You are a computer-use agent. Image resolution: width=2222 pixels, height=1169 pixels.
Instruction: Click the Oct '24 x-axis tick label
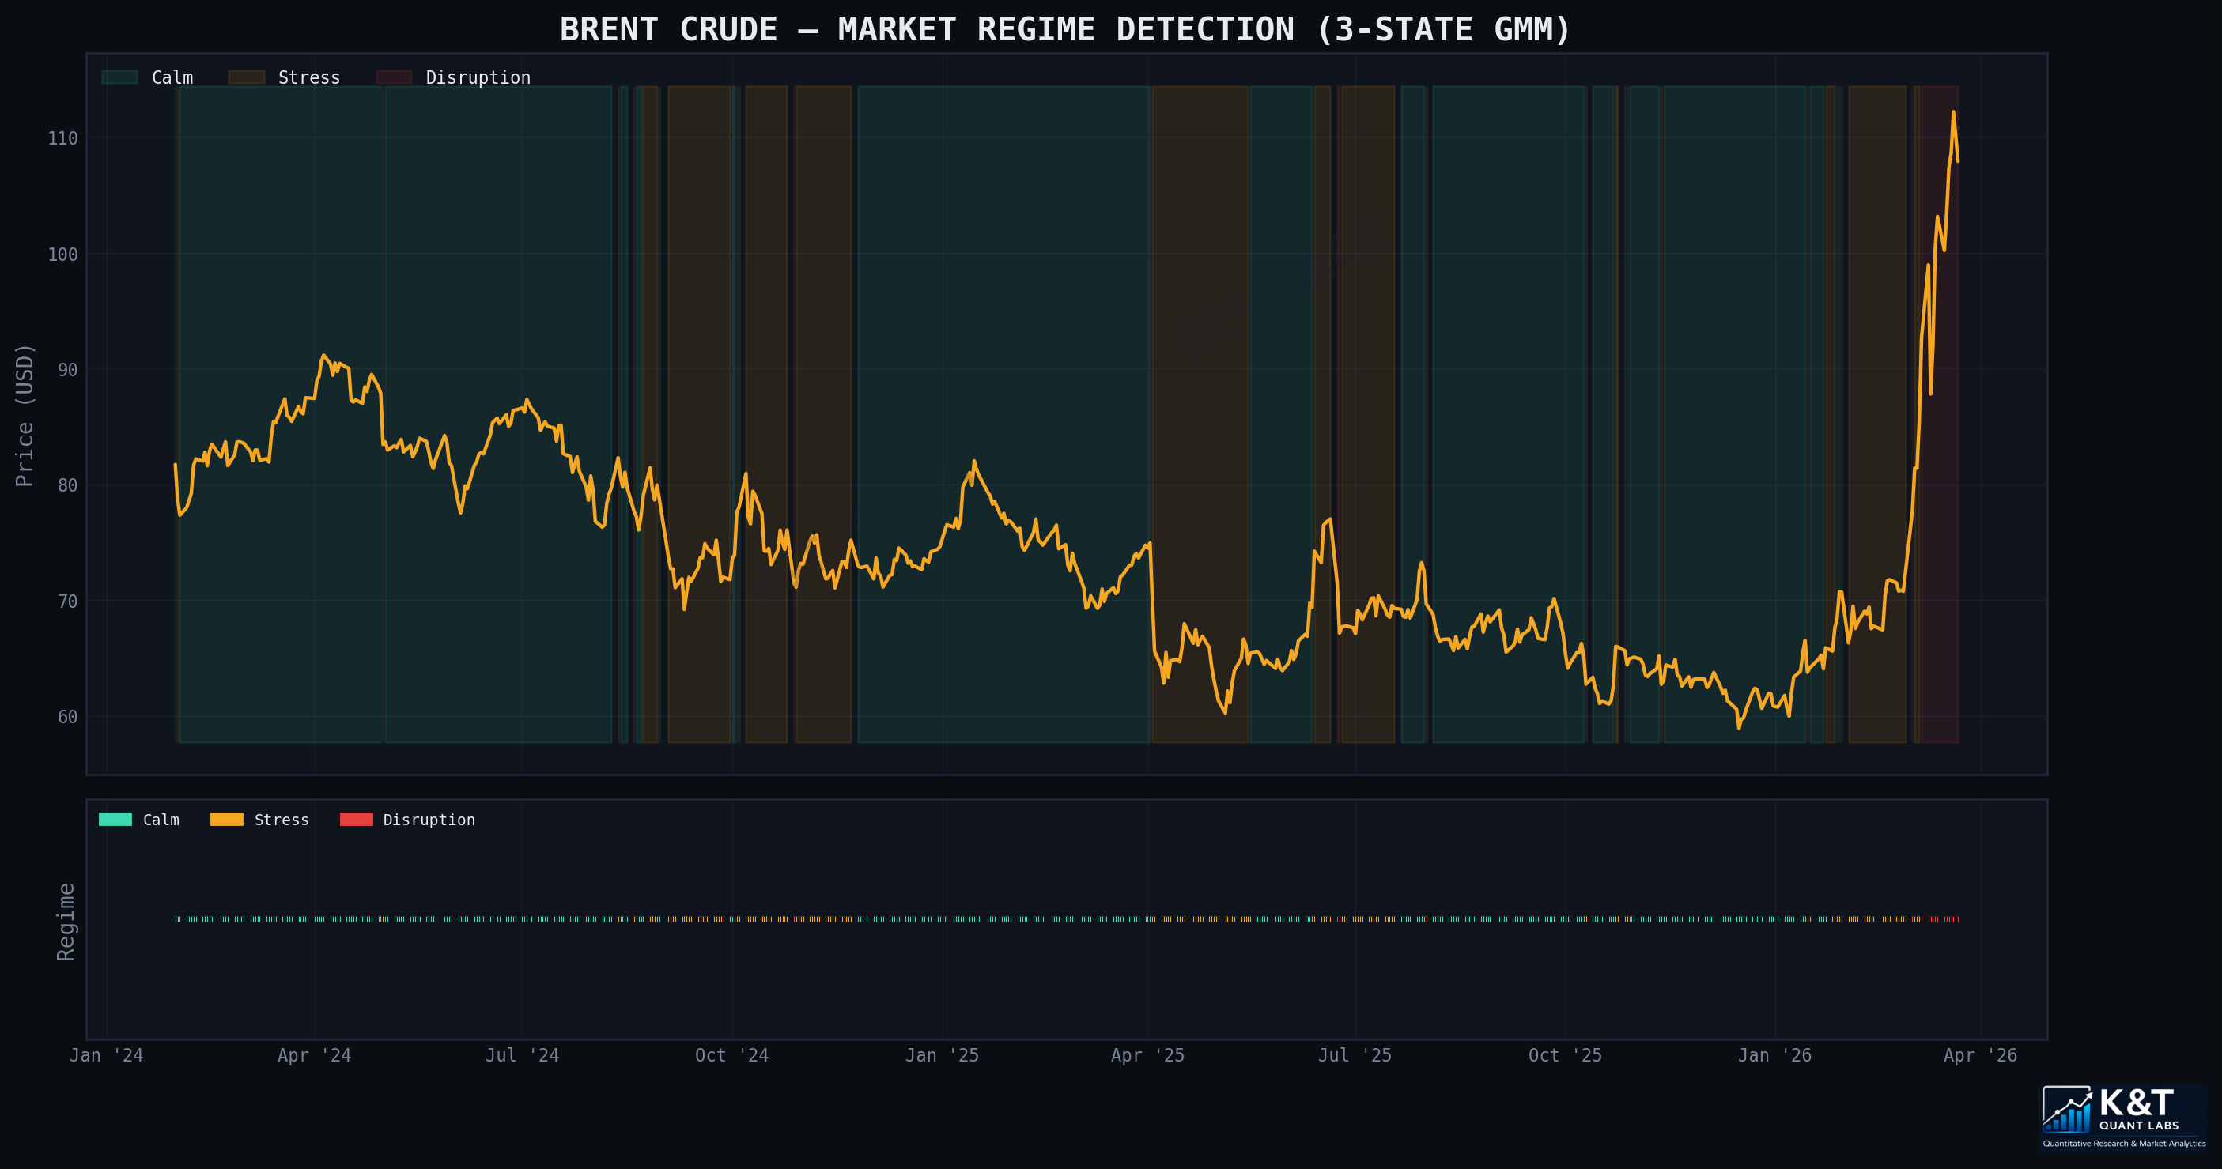tap(731, 1055)
